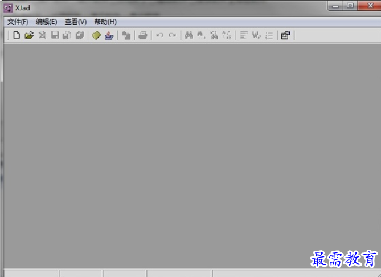Click the XJad application icon in title bar
This screenshot has height=277, width=381.
click(x=8, y=8)
